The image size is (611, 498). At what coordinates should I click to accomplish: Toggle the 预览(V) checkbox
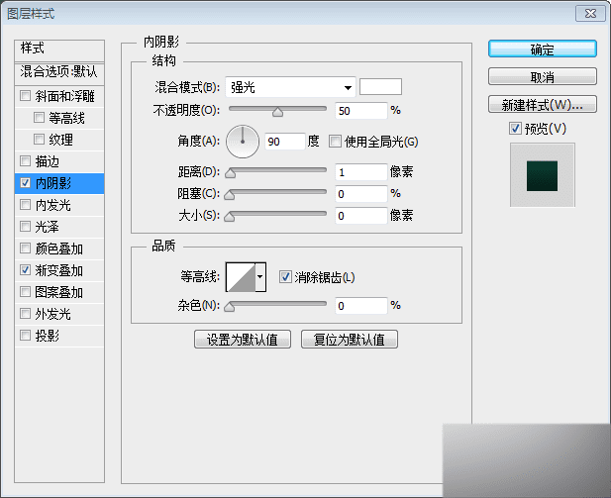tap(515, 128)
